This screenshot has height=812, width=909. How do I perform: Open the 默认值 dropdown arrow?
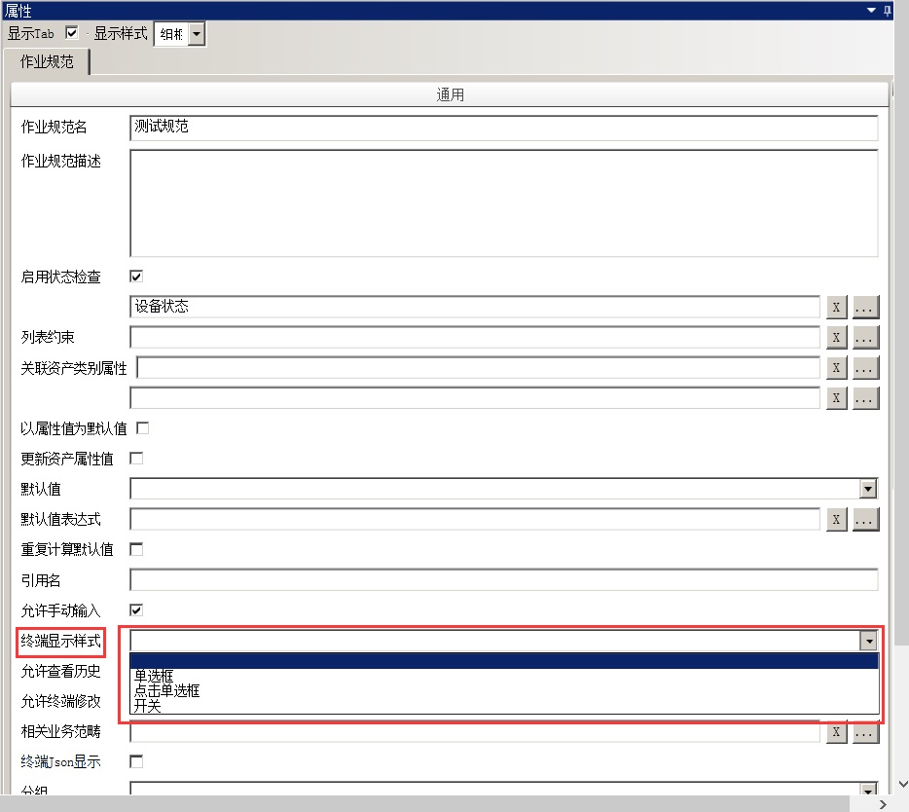tap(868, 489)
